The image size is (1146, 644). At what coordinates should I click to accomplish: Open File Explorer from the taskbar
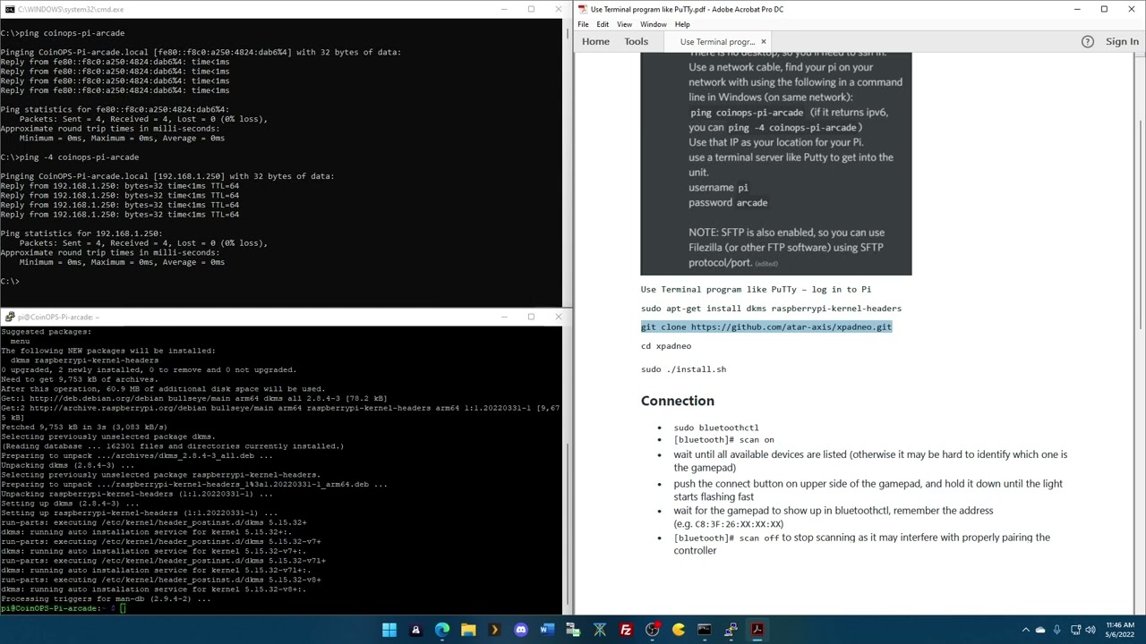click(x=468, y=630)
